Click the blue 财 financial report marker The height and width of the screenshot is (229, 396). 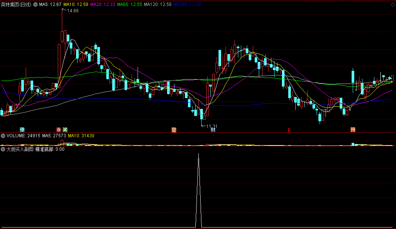pos(213,130)
